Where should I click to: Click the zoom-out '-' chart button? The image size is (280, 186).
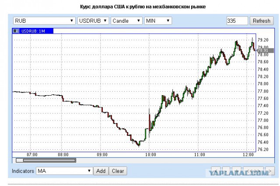click(x=226, y=171)
